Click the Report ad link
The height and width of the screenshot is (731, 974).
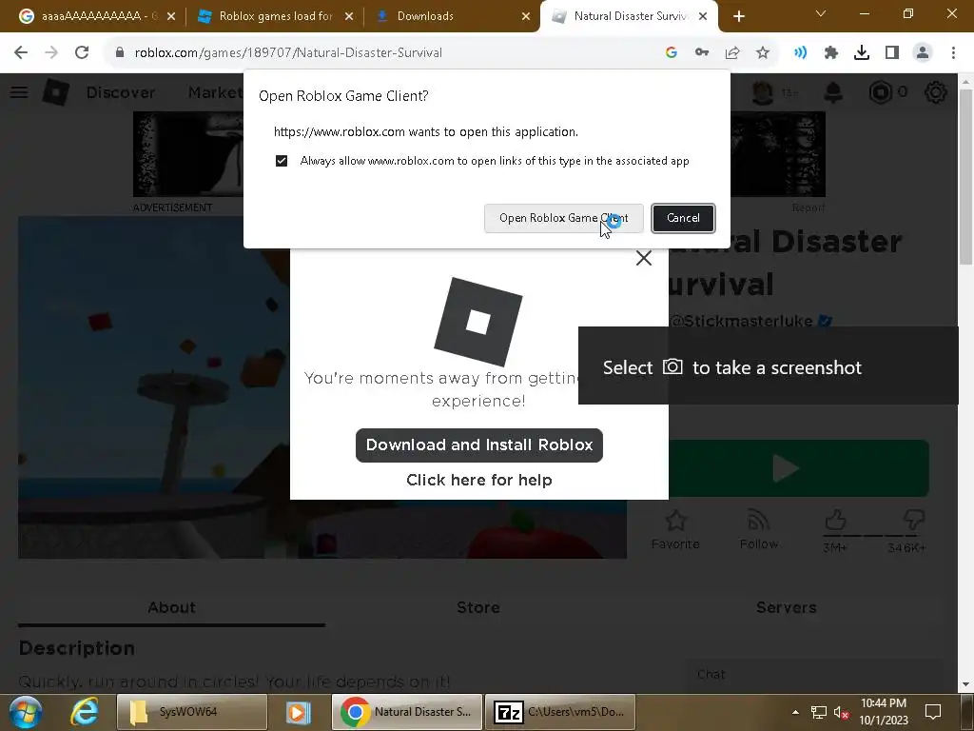click(x=808, y=207)
